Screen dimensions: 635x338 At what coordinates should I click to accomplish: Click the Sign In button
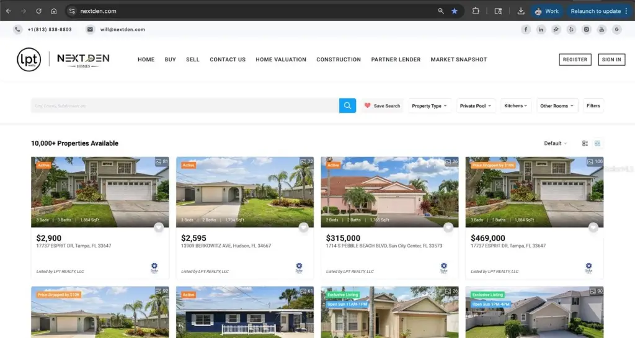(x=611, y=60)
